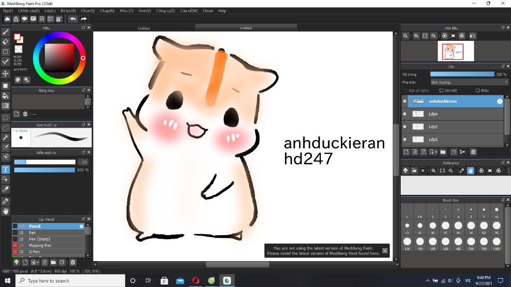Screen dimensions: 511x287
Task: Hide the anhduckieran layer
Action: 405,101
